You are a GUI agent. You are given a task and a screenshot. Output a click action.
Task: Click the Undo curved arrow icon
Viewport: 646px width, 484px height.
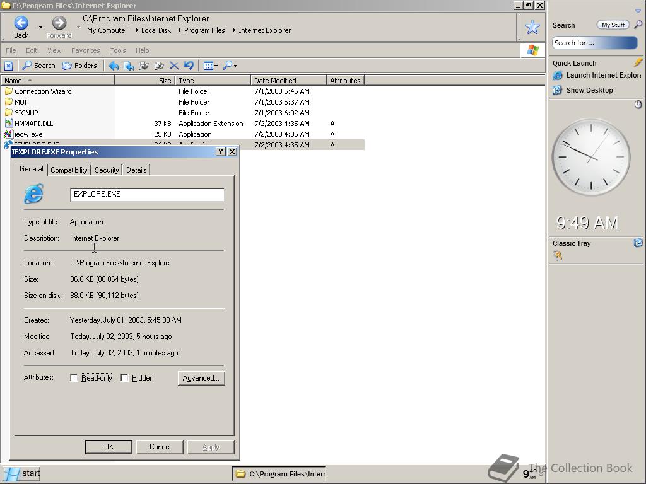click(x=189, y=66)
